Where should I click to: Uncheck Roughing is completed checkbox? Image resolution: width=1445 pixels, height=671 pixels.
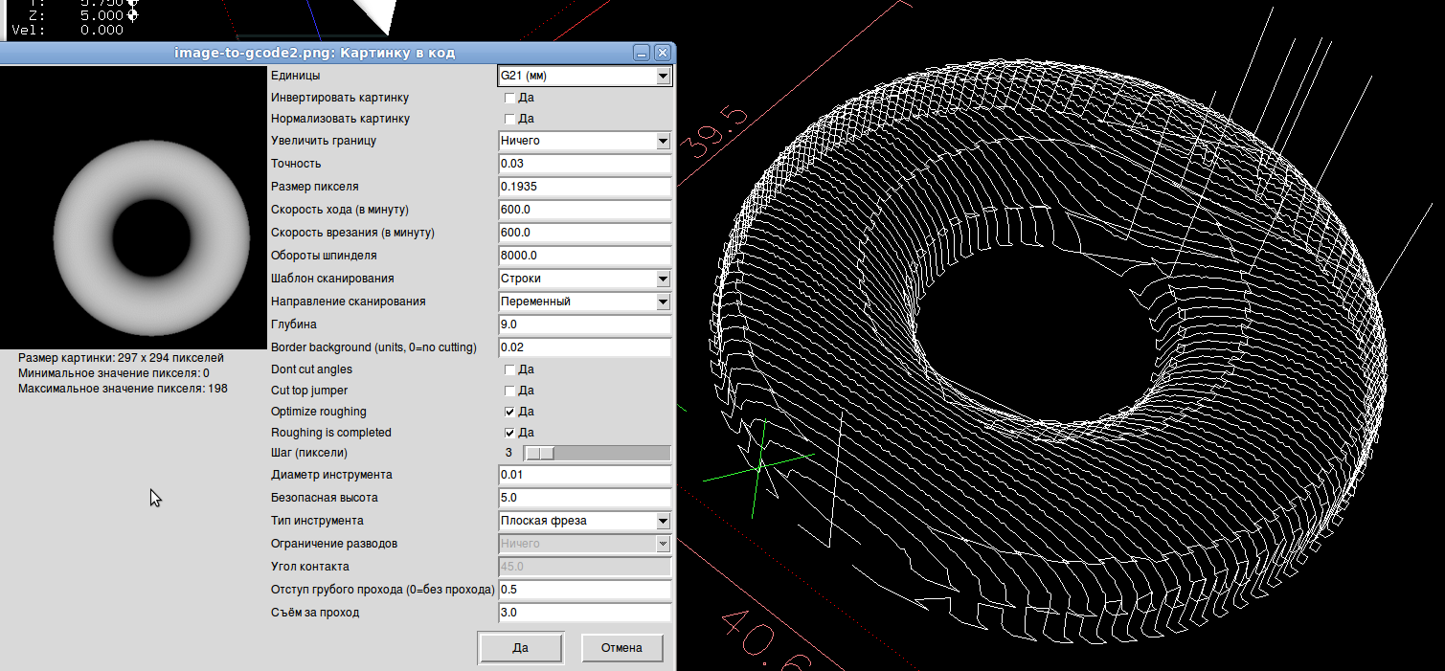click(510, 433)
